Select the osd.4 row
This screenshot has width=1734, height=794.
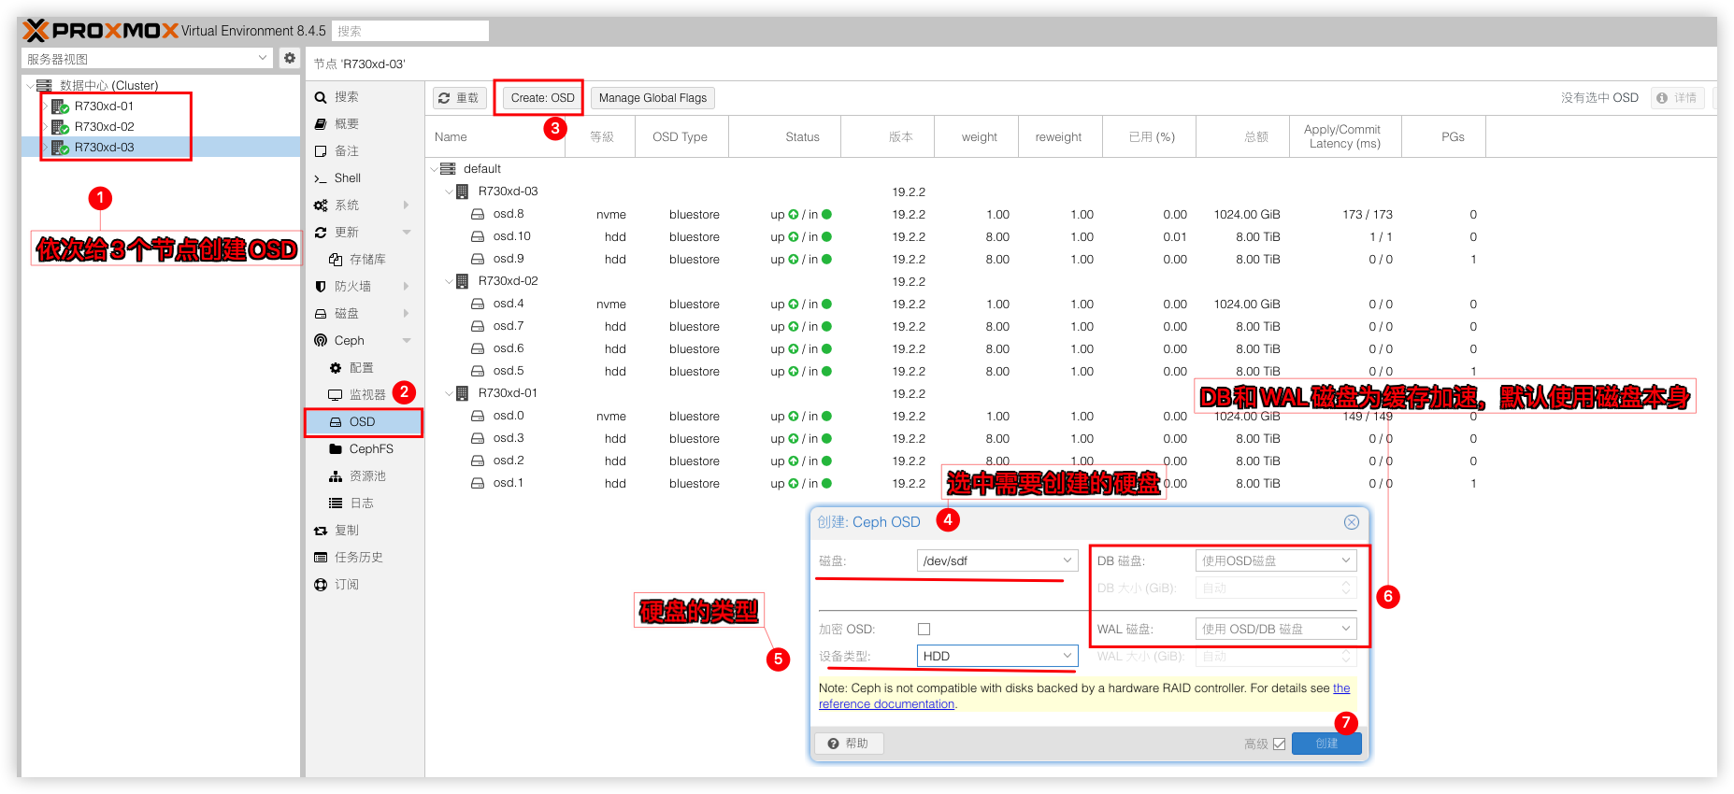pos(1070,304)
